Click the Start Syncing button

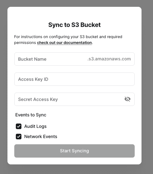74,151
